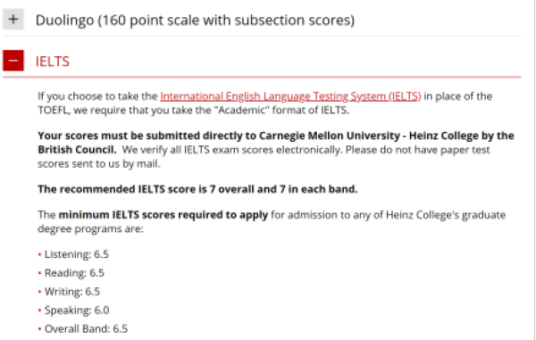Open International English Language Testing System link
The image size is (536, 340).
coord(290,96)
